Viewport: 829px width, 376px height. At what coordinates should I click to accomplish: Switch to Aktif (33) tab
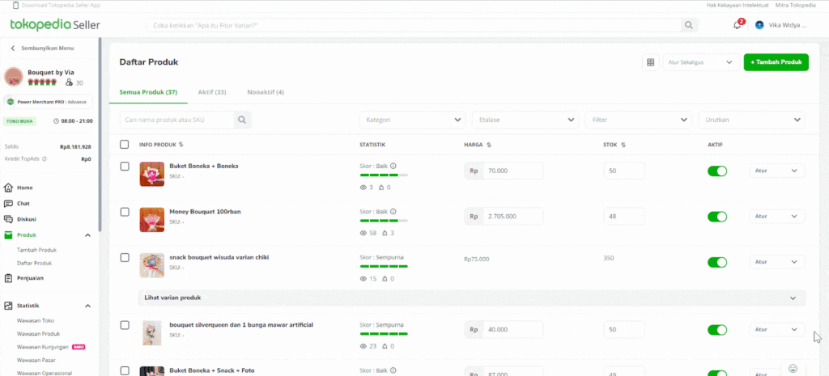coord(212,92)
